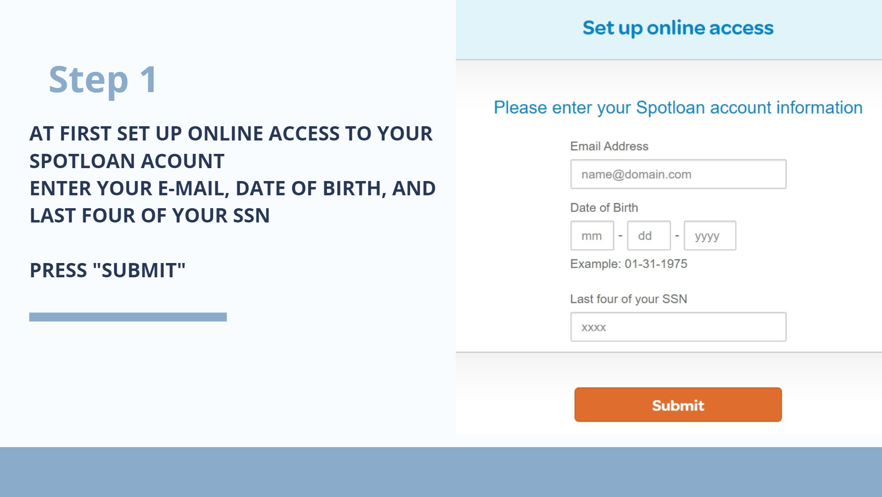Select the day (dd) birth date field
Image resolution: width=882 pixels, height=497 pixels.
[x=649, y=236]
